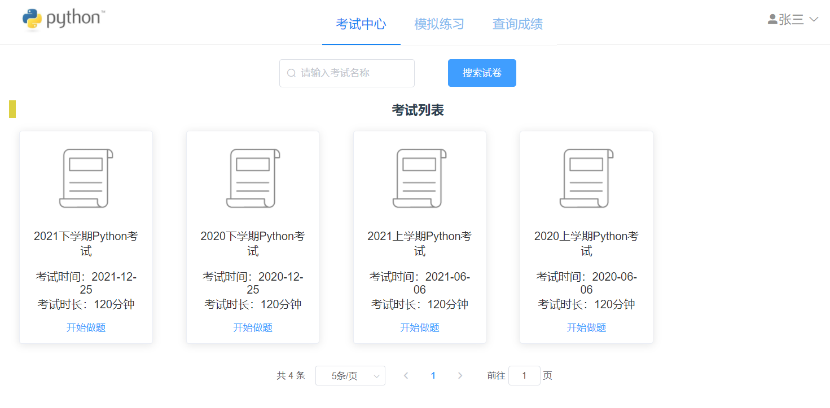Click the 2020下学期Python考试 paper icon

253,178
